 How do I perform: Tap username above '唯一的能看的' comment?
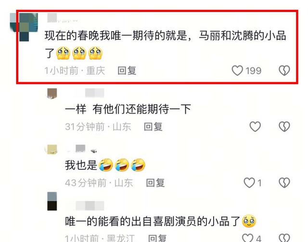point(90,206)
